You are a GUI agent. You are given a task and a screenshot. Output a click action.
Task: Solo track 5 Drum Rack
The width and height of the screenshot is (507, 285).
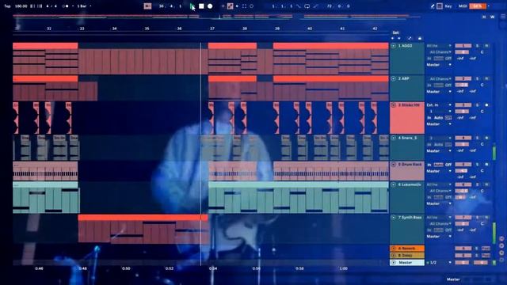click(x=478, y=165)
